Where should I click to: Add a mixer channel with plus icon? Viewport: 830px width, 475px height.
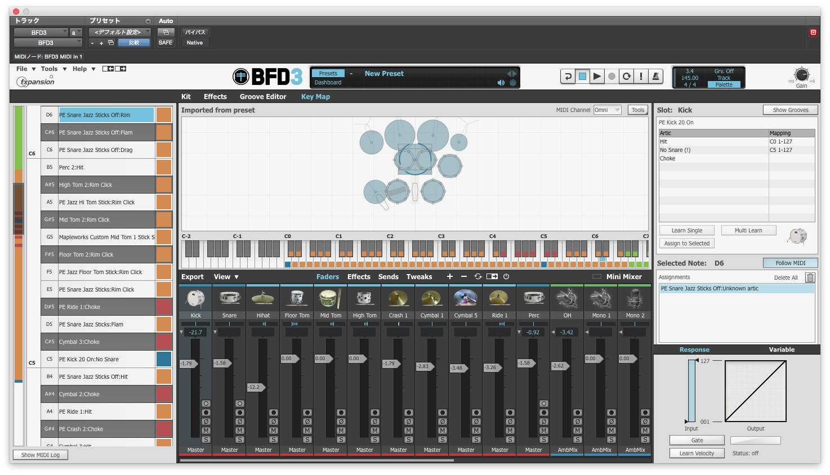click(x=449, y=276)
